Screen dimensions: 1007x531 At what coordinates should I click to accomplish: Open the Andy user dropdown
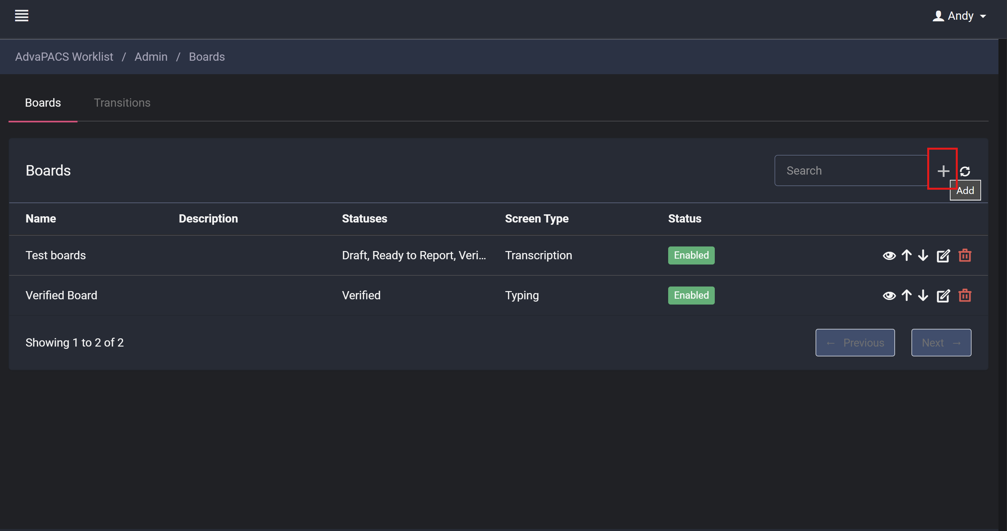click(x=959, y=16)
